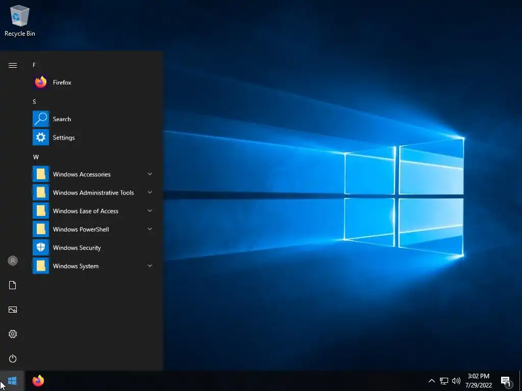Click the F letter section header
The height and width of the screenshot is (391, 522).
34,65
